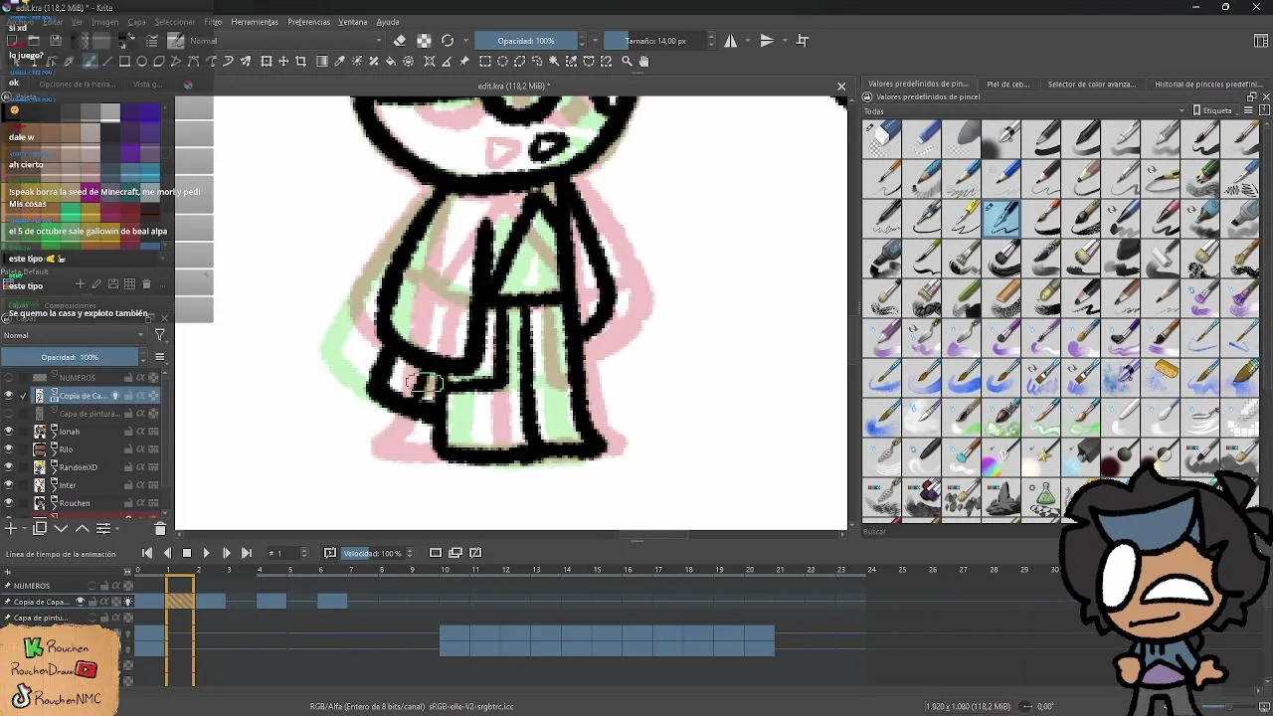
Task: Jump to last frame of animation
Action: click(246, 553)
